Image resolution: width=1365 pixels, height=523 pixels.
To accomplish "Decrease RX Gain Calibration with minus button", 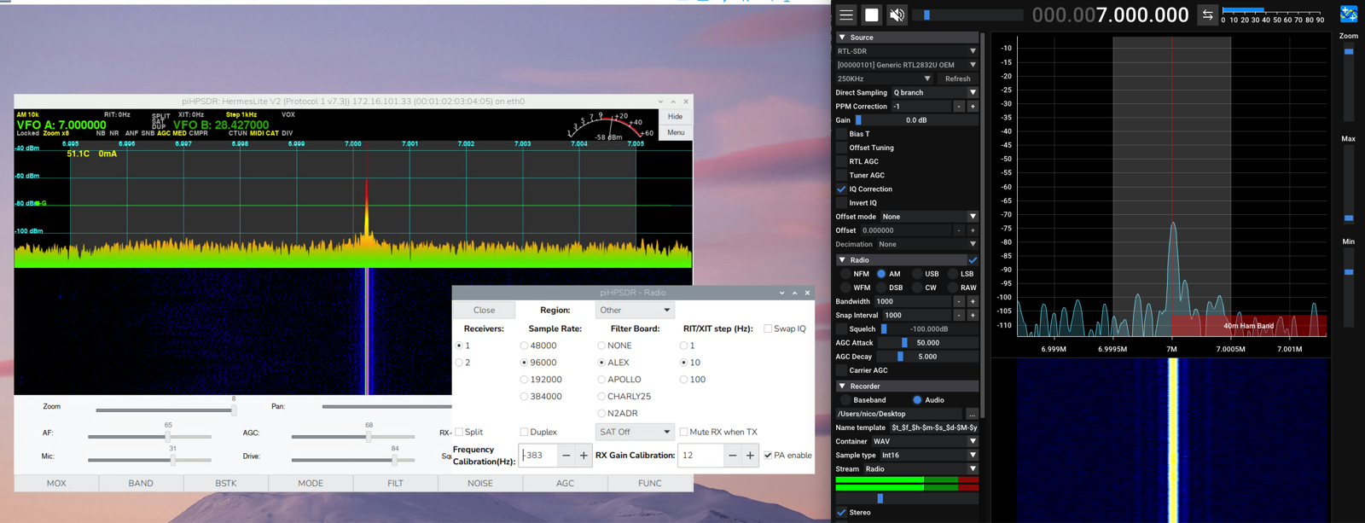I will tap(732, 456).
